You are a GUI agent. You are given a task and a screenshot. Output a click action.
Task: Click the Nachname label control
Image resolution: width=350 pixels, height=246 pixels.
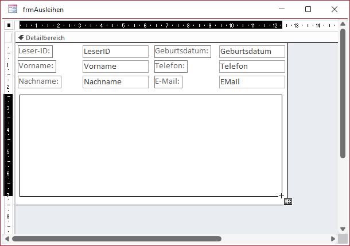tap(39, 81)
